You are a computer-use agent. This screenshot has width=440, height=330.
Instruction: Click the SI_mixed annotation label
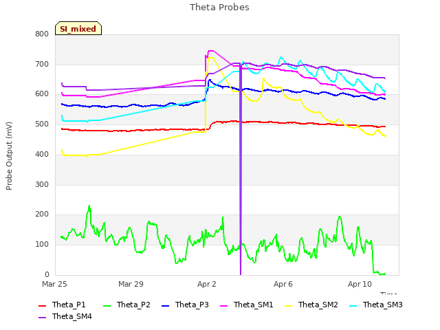(78, 29)
